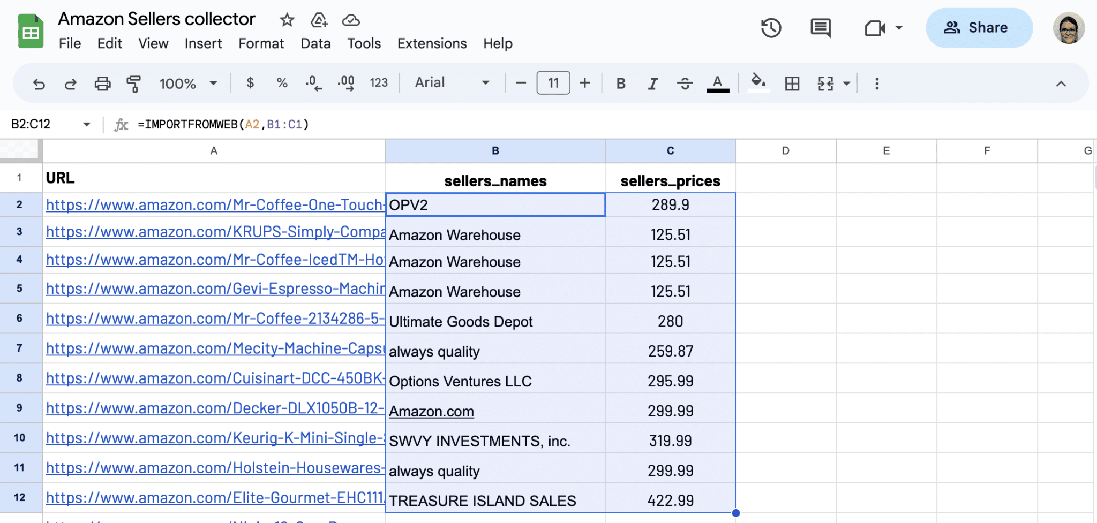Open the Mr-Coffee-One-Touch Amazon link
The height and width of the screenshot is (523, 1097).
(x=214, y=205)
